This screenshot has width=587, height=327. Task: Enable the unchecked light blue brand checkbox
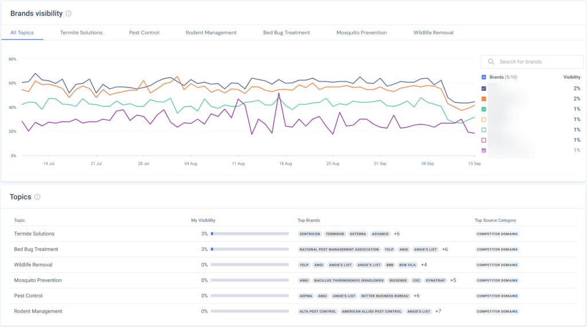pos(484,130)
